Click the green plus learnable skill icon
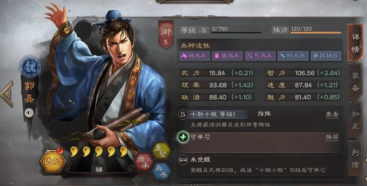Viewport: 367px width, 186px height. pos(183,137)
